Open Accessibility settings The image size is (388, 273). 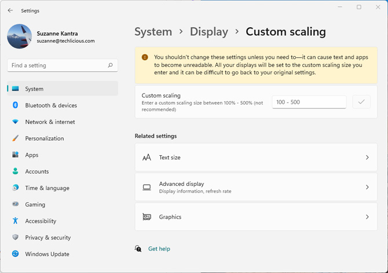[x=63, y=220]
